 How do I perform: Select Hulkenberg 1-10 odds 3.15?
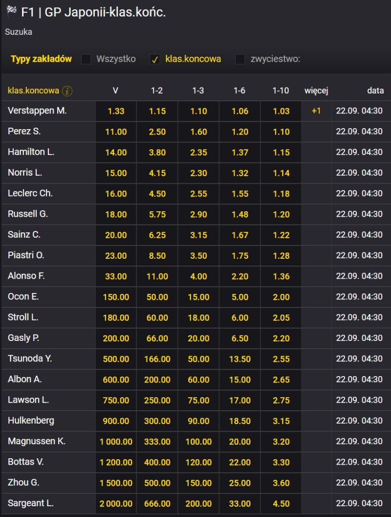(x=281, y=421)
